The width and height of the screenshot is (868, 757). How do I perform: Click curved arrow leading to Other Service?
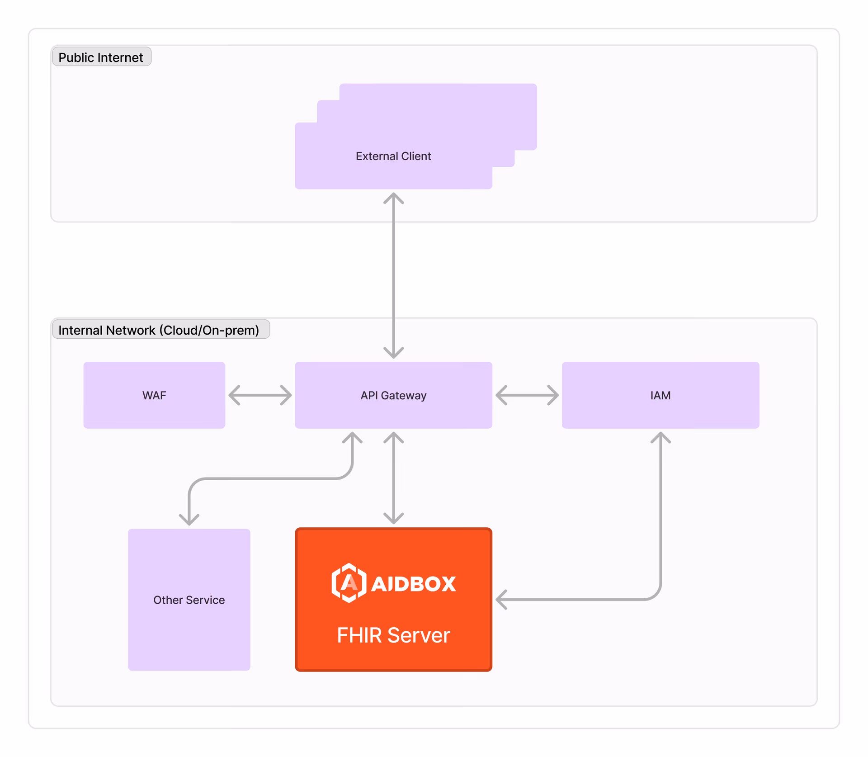click(271, 478)
